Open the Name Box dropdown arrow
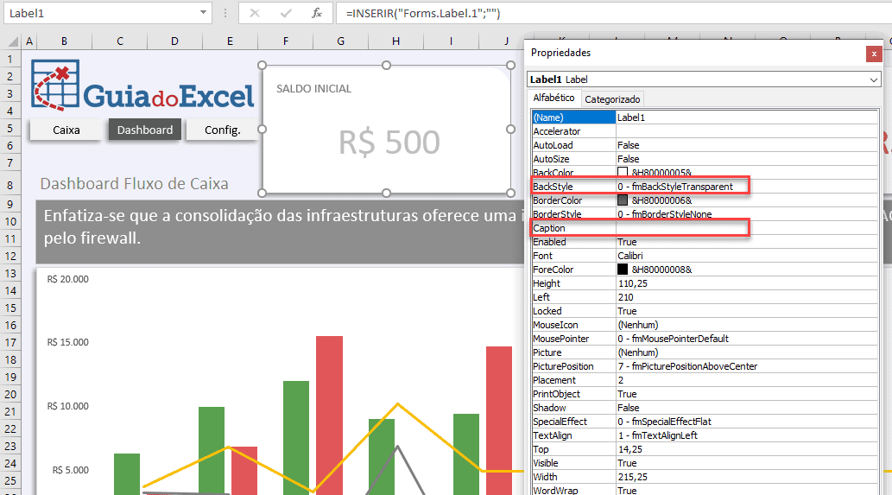This screenshot has height=495, width=892. click(x=203, y=12)
